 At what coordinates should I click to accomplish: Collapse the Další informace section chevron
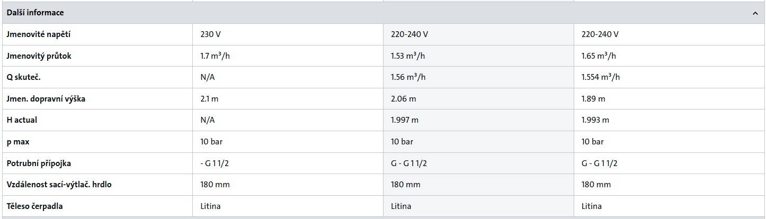click(x=755, y=13)
